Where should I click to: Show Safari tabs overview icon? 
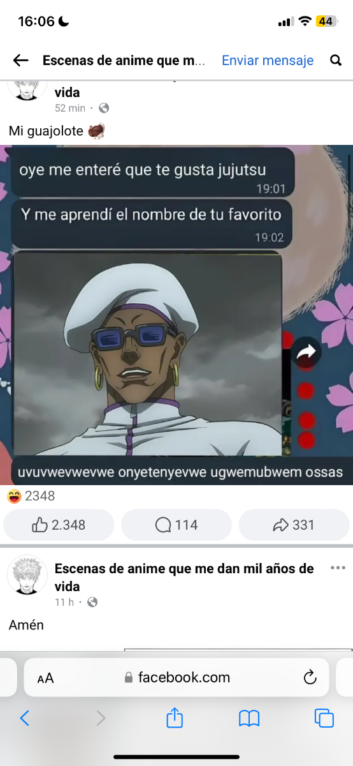[x=324, y=718]
